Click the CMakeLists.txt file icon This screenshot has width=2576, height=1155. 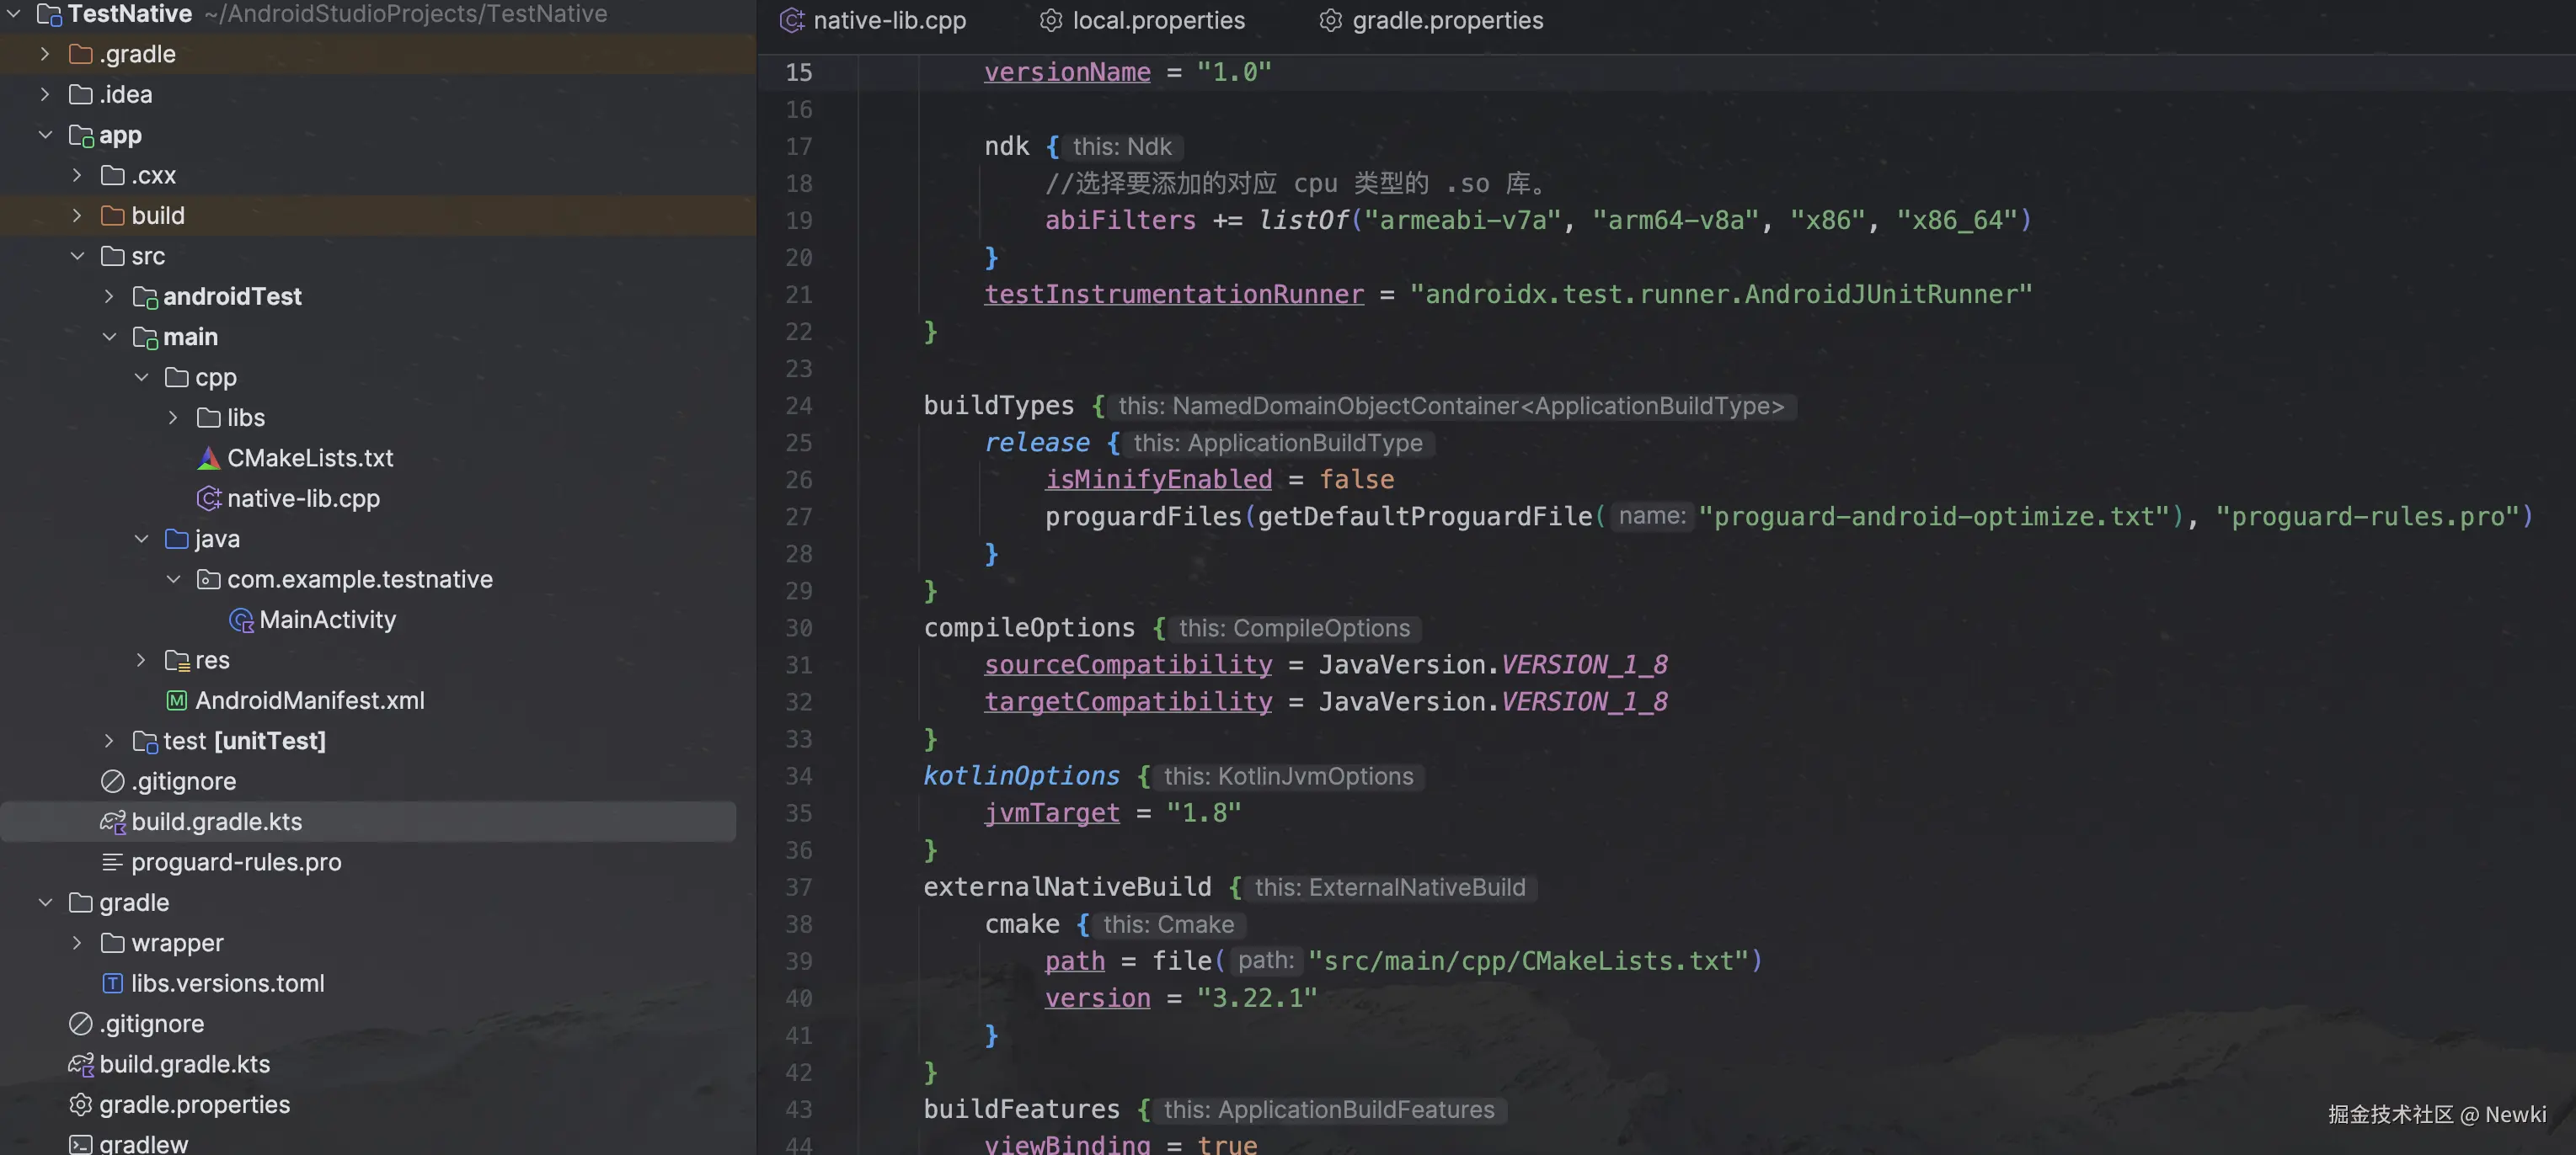click(x=208, y=458)
